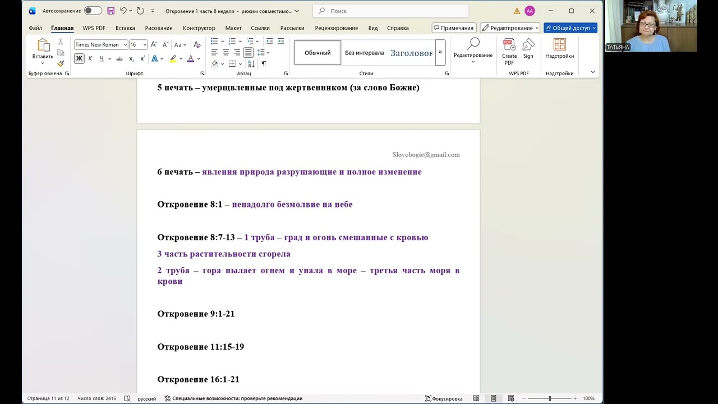Increase paragraph indent
The image size is (718, 404).
[x=281, y=42]
